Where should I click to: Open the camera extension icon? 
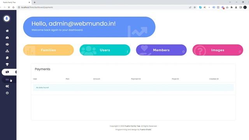pyautogui.click(x=227, y=7)
